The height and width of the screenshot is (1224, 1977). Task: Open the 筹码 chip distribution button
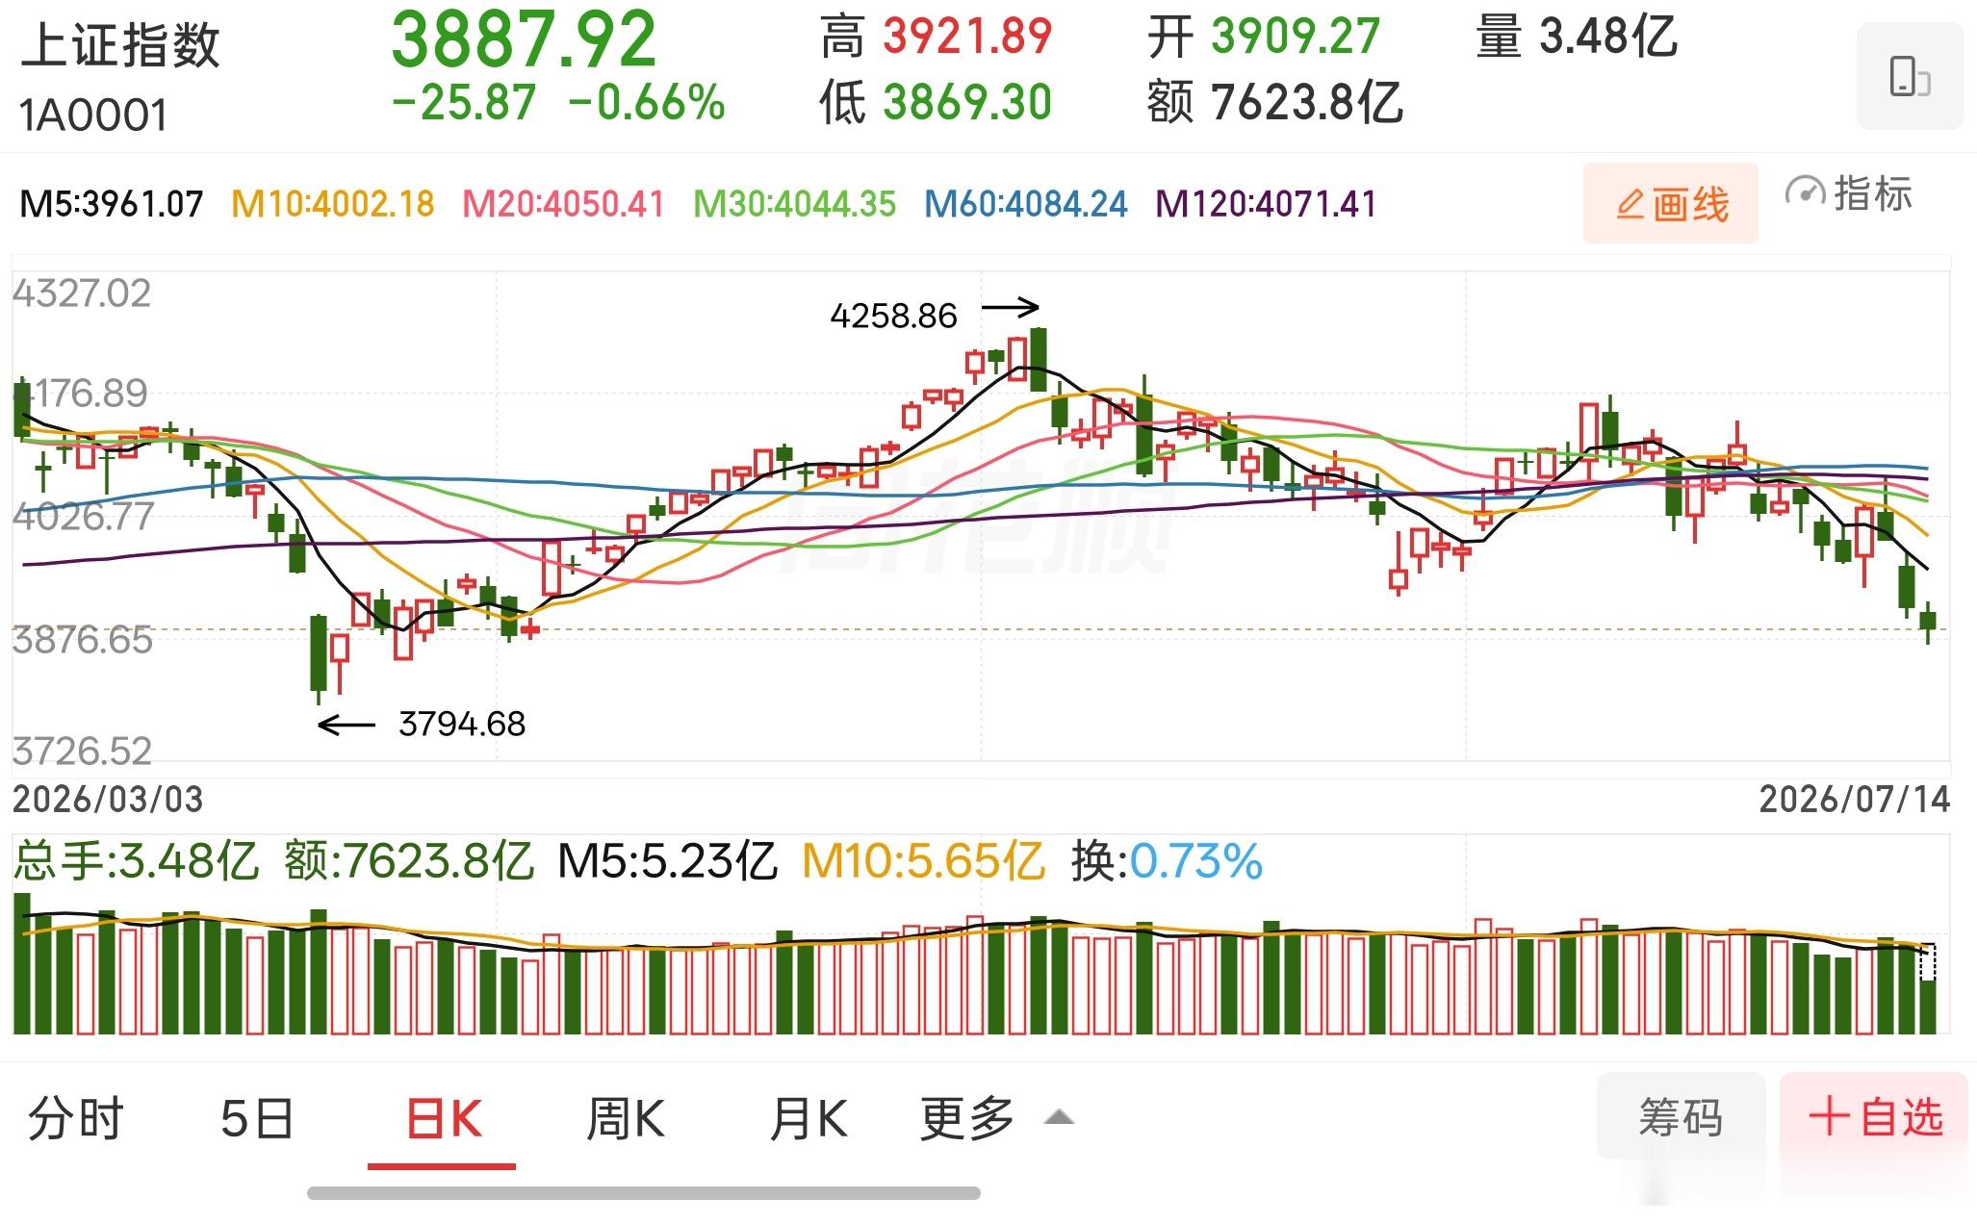[x=1681, y=1116]
